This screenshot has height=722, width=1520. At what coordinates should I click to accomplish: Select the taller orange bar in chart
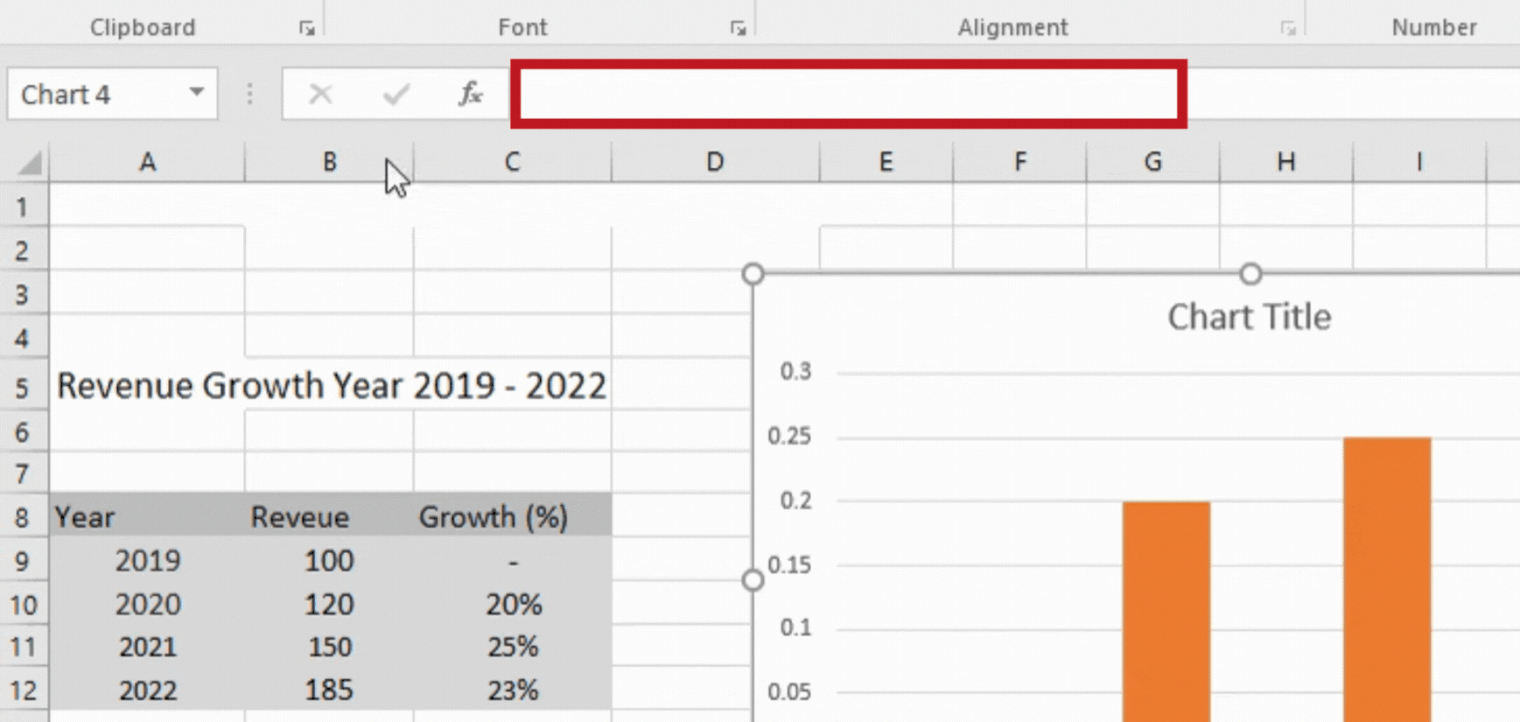1387,578
